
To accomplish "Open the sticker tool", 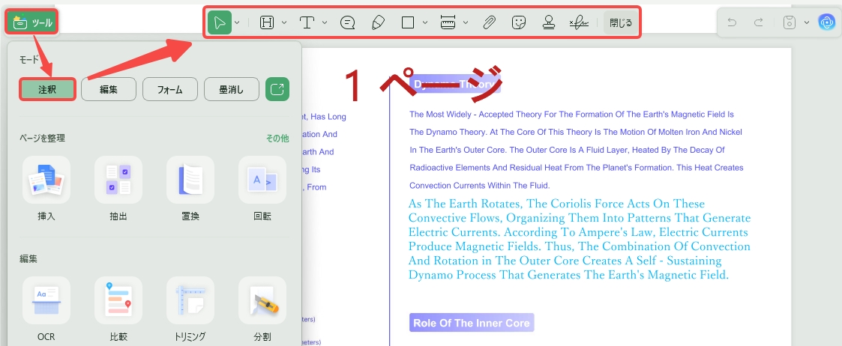I will point(518,22).
